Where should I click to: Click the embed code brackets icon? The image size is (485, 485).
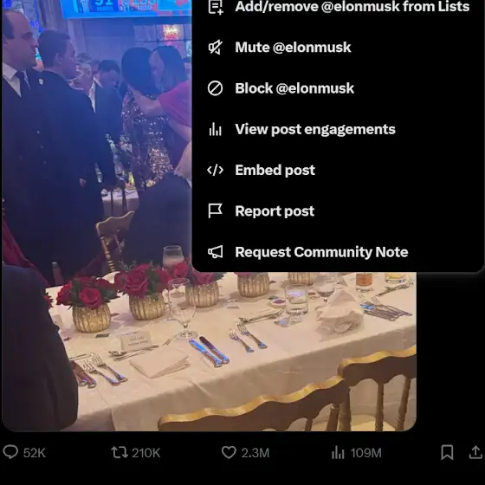215,170
